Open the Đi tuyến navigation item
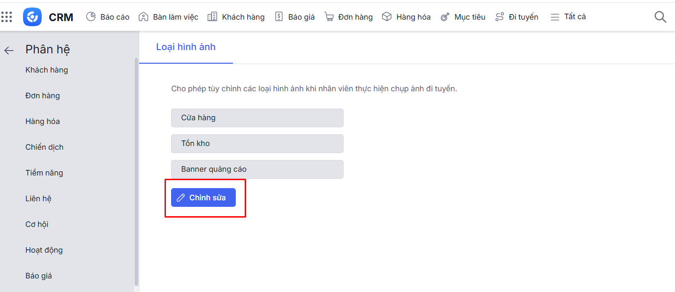Viewport: 675px width, 292px height. 517,17
